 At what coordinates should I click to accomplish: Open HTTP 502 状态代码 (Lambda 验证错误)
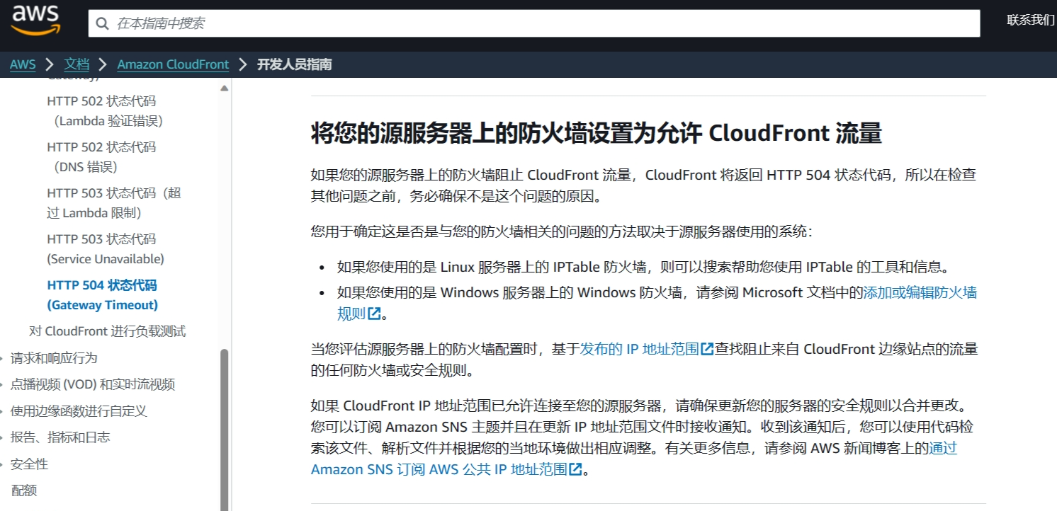pos(105,111)
